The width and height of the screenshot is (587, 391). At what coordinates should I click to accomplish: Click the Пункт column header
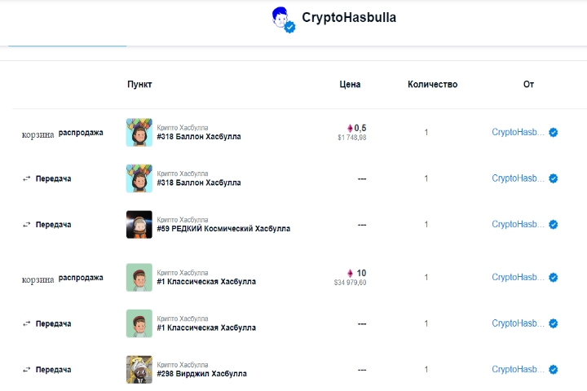[x=139, y=85]
